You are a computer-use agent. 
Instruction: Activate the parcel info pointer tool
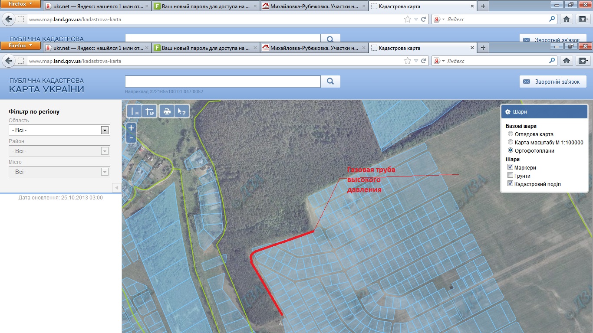(x=182, y=111)
